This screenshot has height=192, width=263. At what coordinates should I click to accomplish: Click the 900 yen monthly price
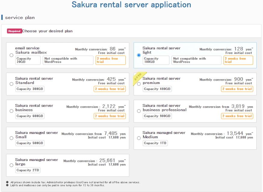coord(226,79)
